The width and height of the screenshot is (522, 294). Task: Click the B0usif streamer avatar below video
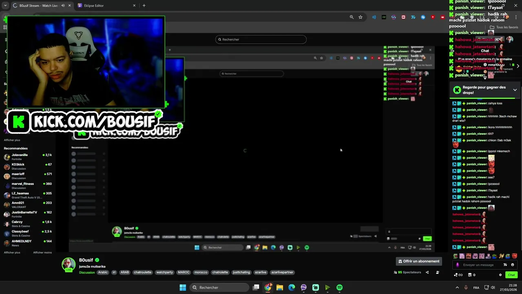coord(69,265)
